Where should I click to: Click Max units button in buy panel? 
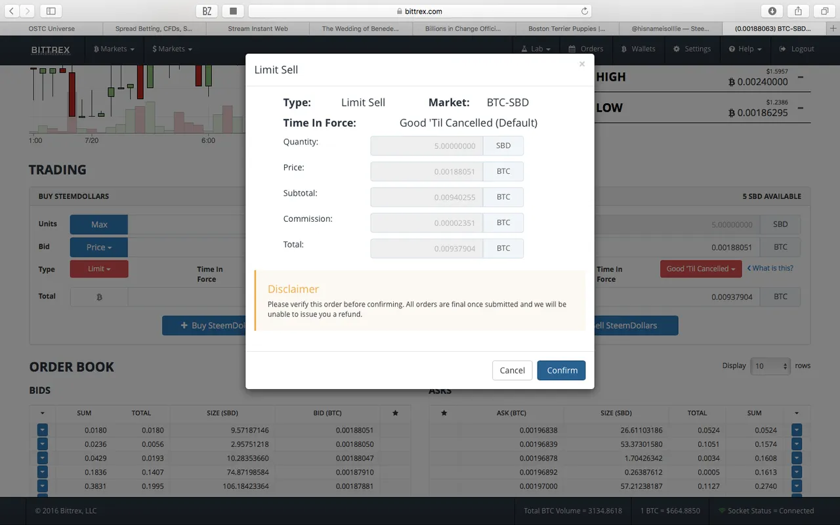tap(99, 224)
